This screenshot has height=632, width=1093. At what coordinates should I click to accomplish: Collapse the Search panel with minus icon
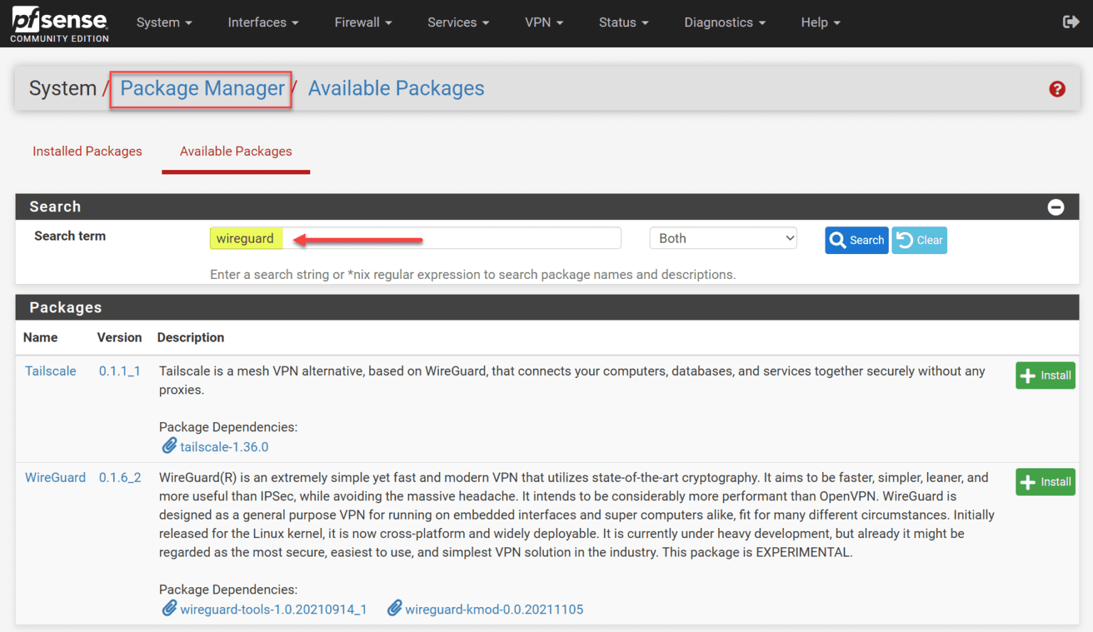(1055, 207)
